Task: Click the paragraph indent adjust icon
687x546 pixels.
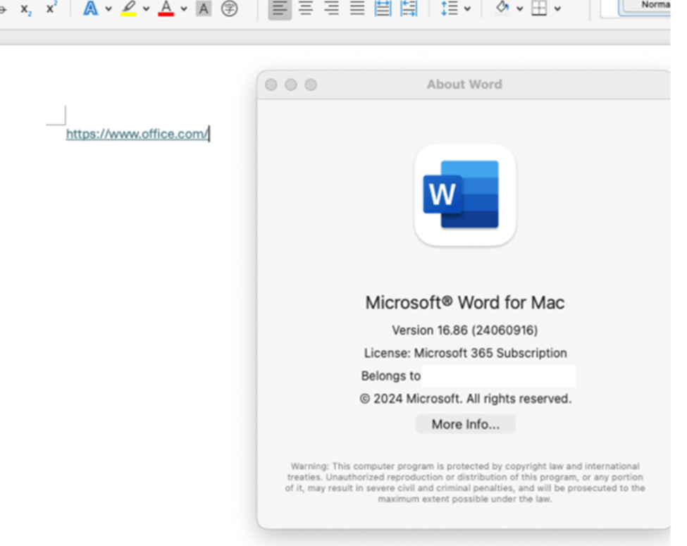Action: pyautogui.click(x=409, y=8)
